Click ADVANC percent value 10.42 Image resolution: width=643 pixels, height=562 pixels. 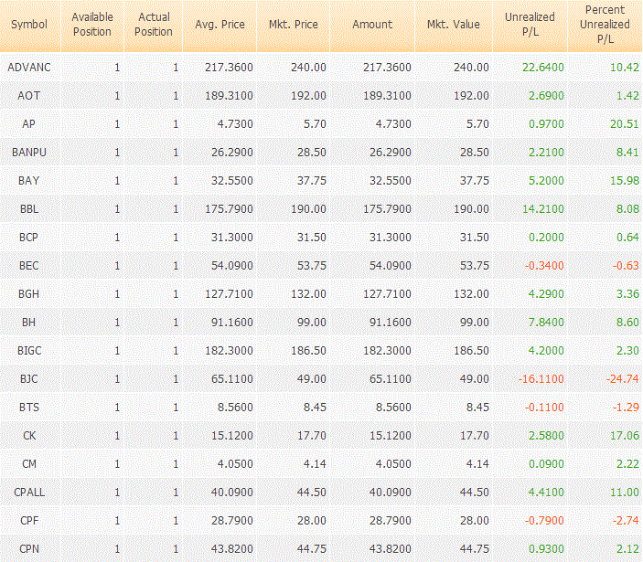coord(625,68)
